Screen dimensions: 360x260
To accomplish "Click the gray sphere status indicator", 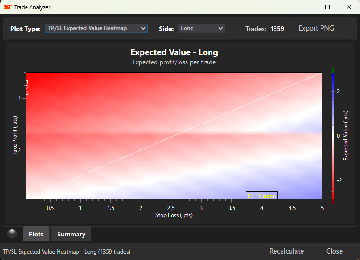I will point(12,234).
